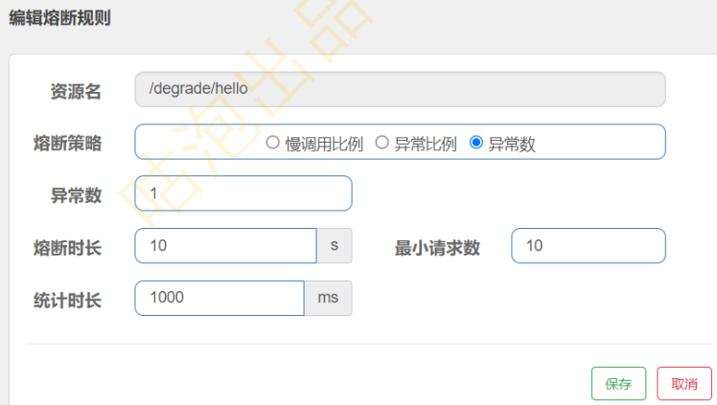Click the 最小请求数 field label
This screenshot has height=405, width=717.
[437, 248]
